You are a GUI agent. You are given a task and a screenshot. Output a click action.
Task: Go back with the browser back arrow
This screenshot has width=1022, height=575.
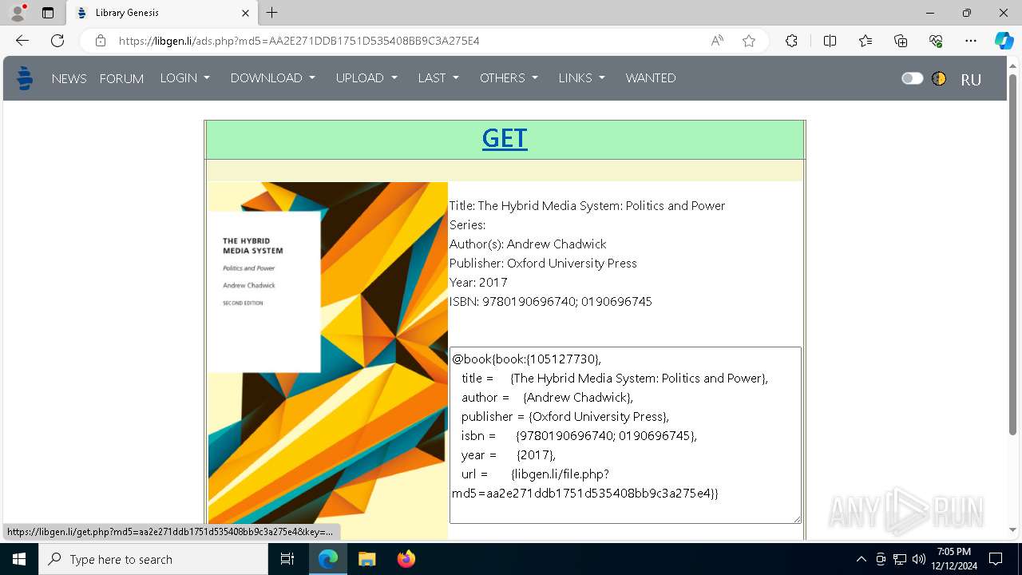(22, 41)
